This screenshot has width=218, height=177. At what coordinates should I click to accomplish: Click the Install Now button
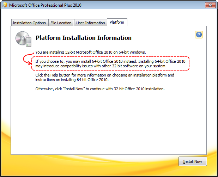pos(193,161)
